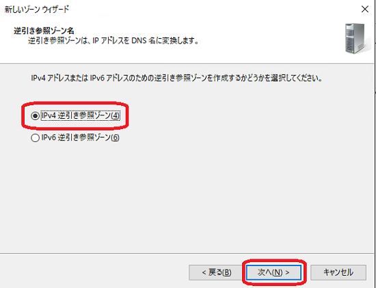This screenshot has height=288, width=376.
Task: Select the IPv6 逆引き参照ゾーン radio button
Action: point(35,138)
